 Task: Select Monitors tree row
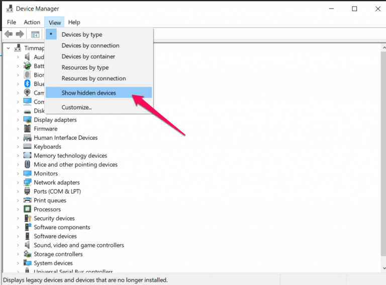pyautogui.click(x=46, y=173)
